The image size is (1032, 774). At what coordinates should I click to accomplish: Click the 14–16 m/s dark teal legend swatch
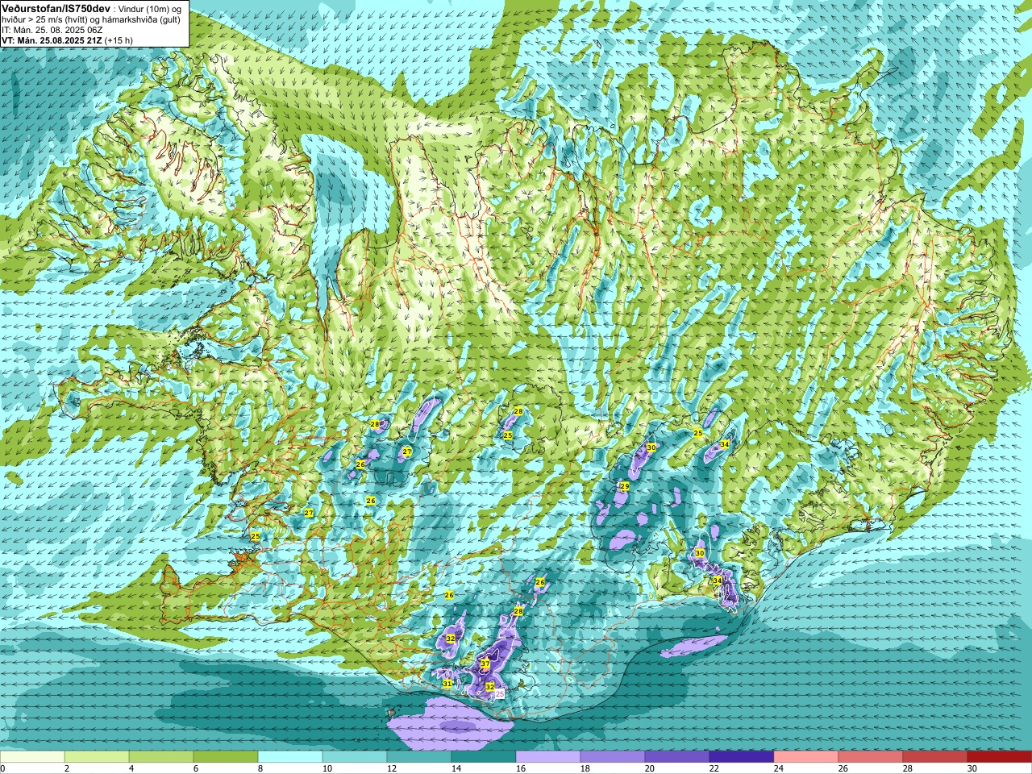coord(484,757)
